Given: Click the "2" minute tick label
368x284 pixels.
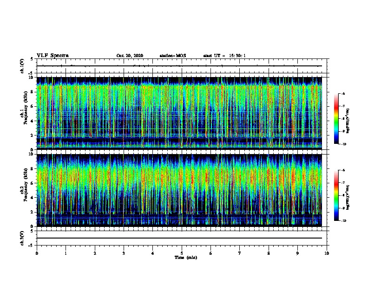Looking at the screenshot, I should pos(95,253).
